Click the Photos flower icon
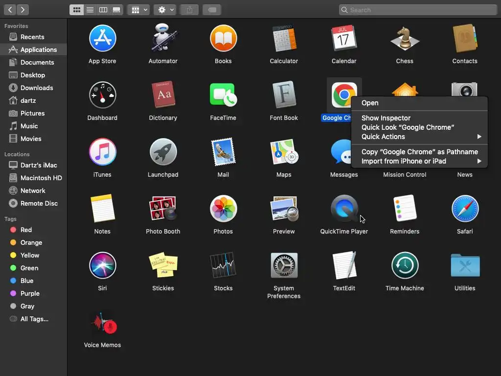The width and height of the screenshot is (501, 376). coord(223,209)
